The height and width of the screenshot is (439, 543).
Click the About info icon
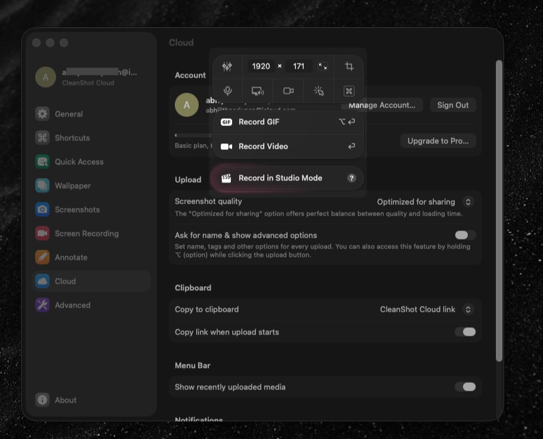tap(42, 400)
